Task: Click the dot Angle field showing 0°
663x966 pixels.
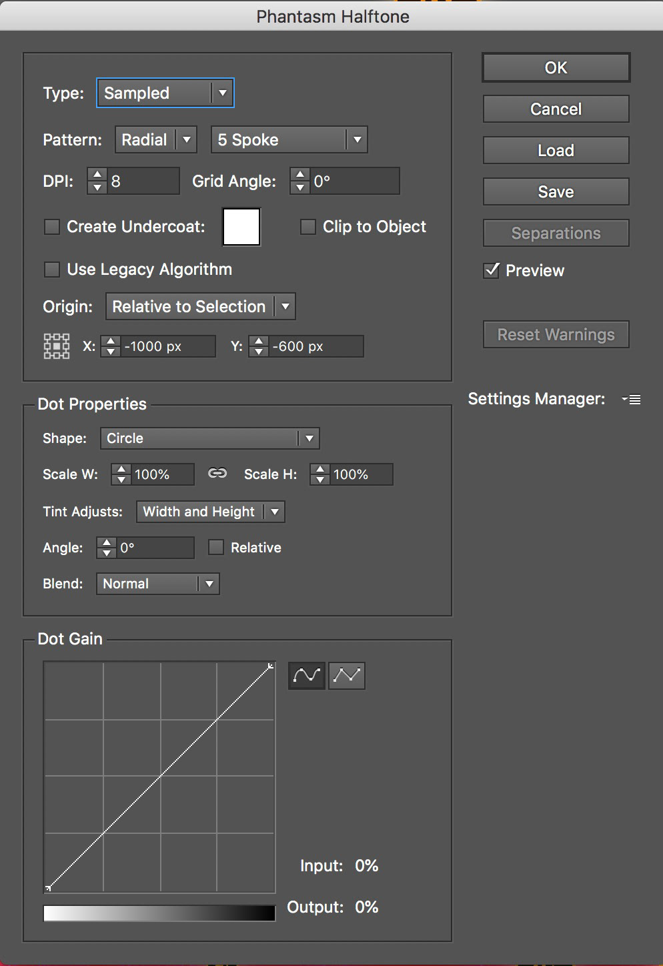Action: click(155, 548)
